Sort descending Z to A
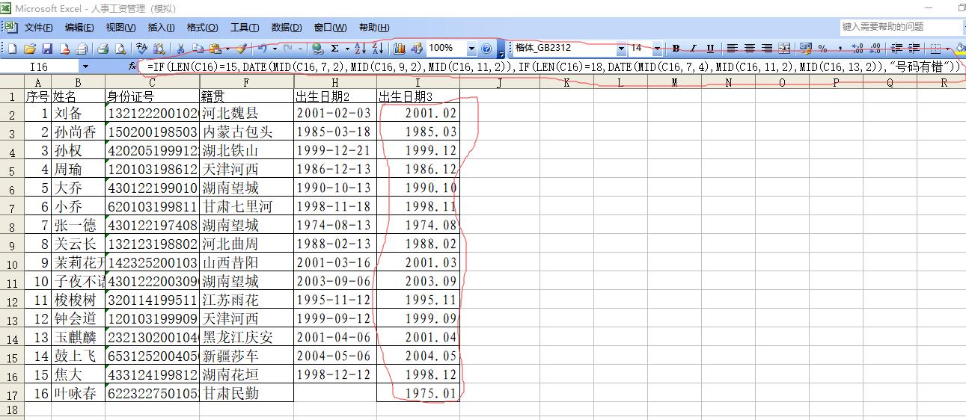Screen dimensions: 966x420 pos(378,49)
